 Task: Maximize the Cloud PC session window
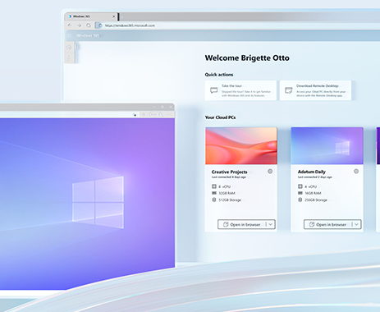click(x=163, y=107)
